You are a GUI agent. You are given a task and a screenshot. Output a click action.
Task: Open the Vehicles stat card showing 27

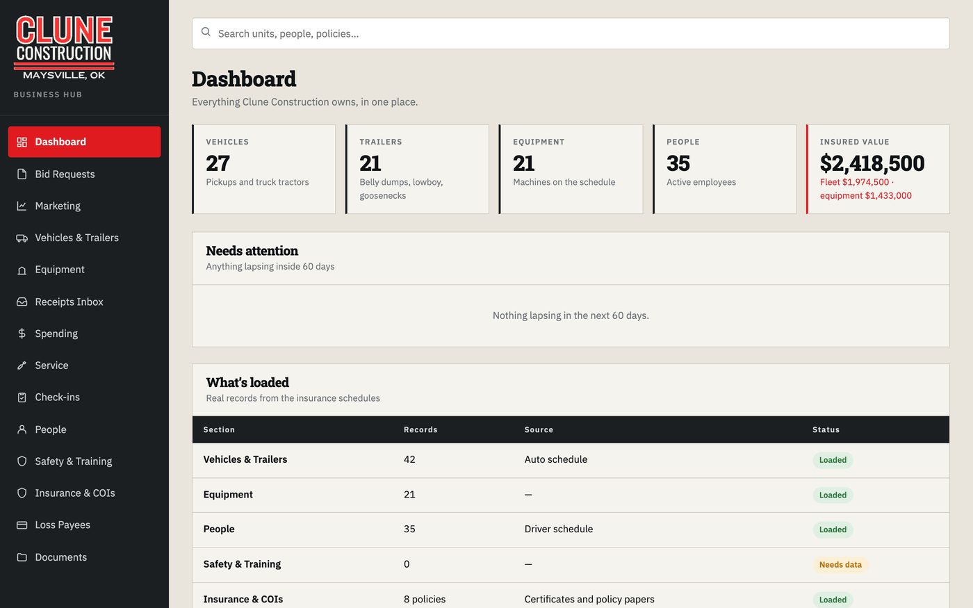click(x=264, y=169)
